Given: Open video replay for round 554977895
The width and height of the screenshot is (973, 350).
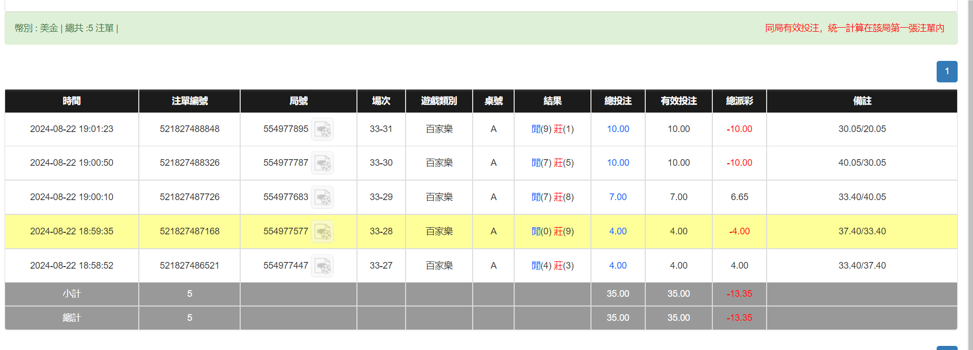Looking at the screenshot, I should 323,129.
